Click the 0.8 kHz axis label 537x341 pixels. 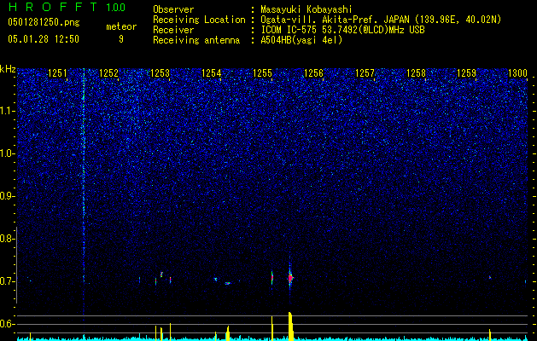click(x=7, y=239)
